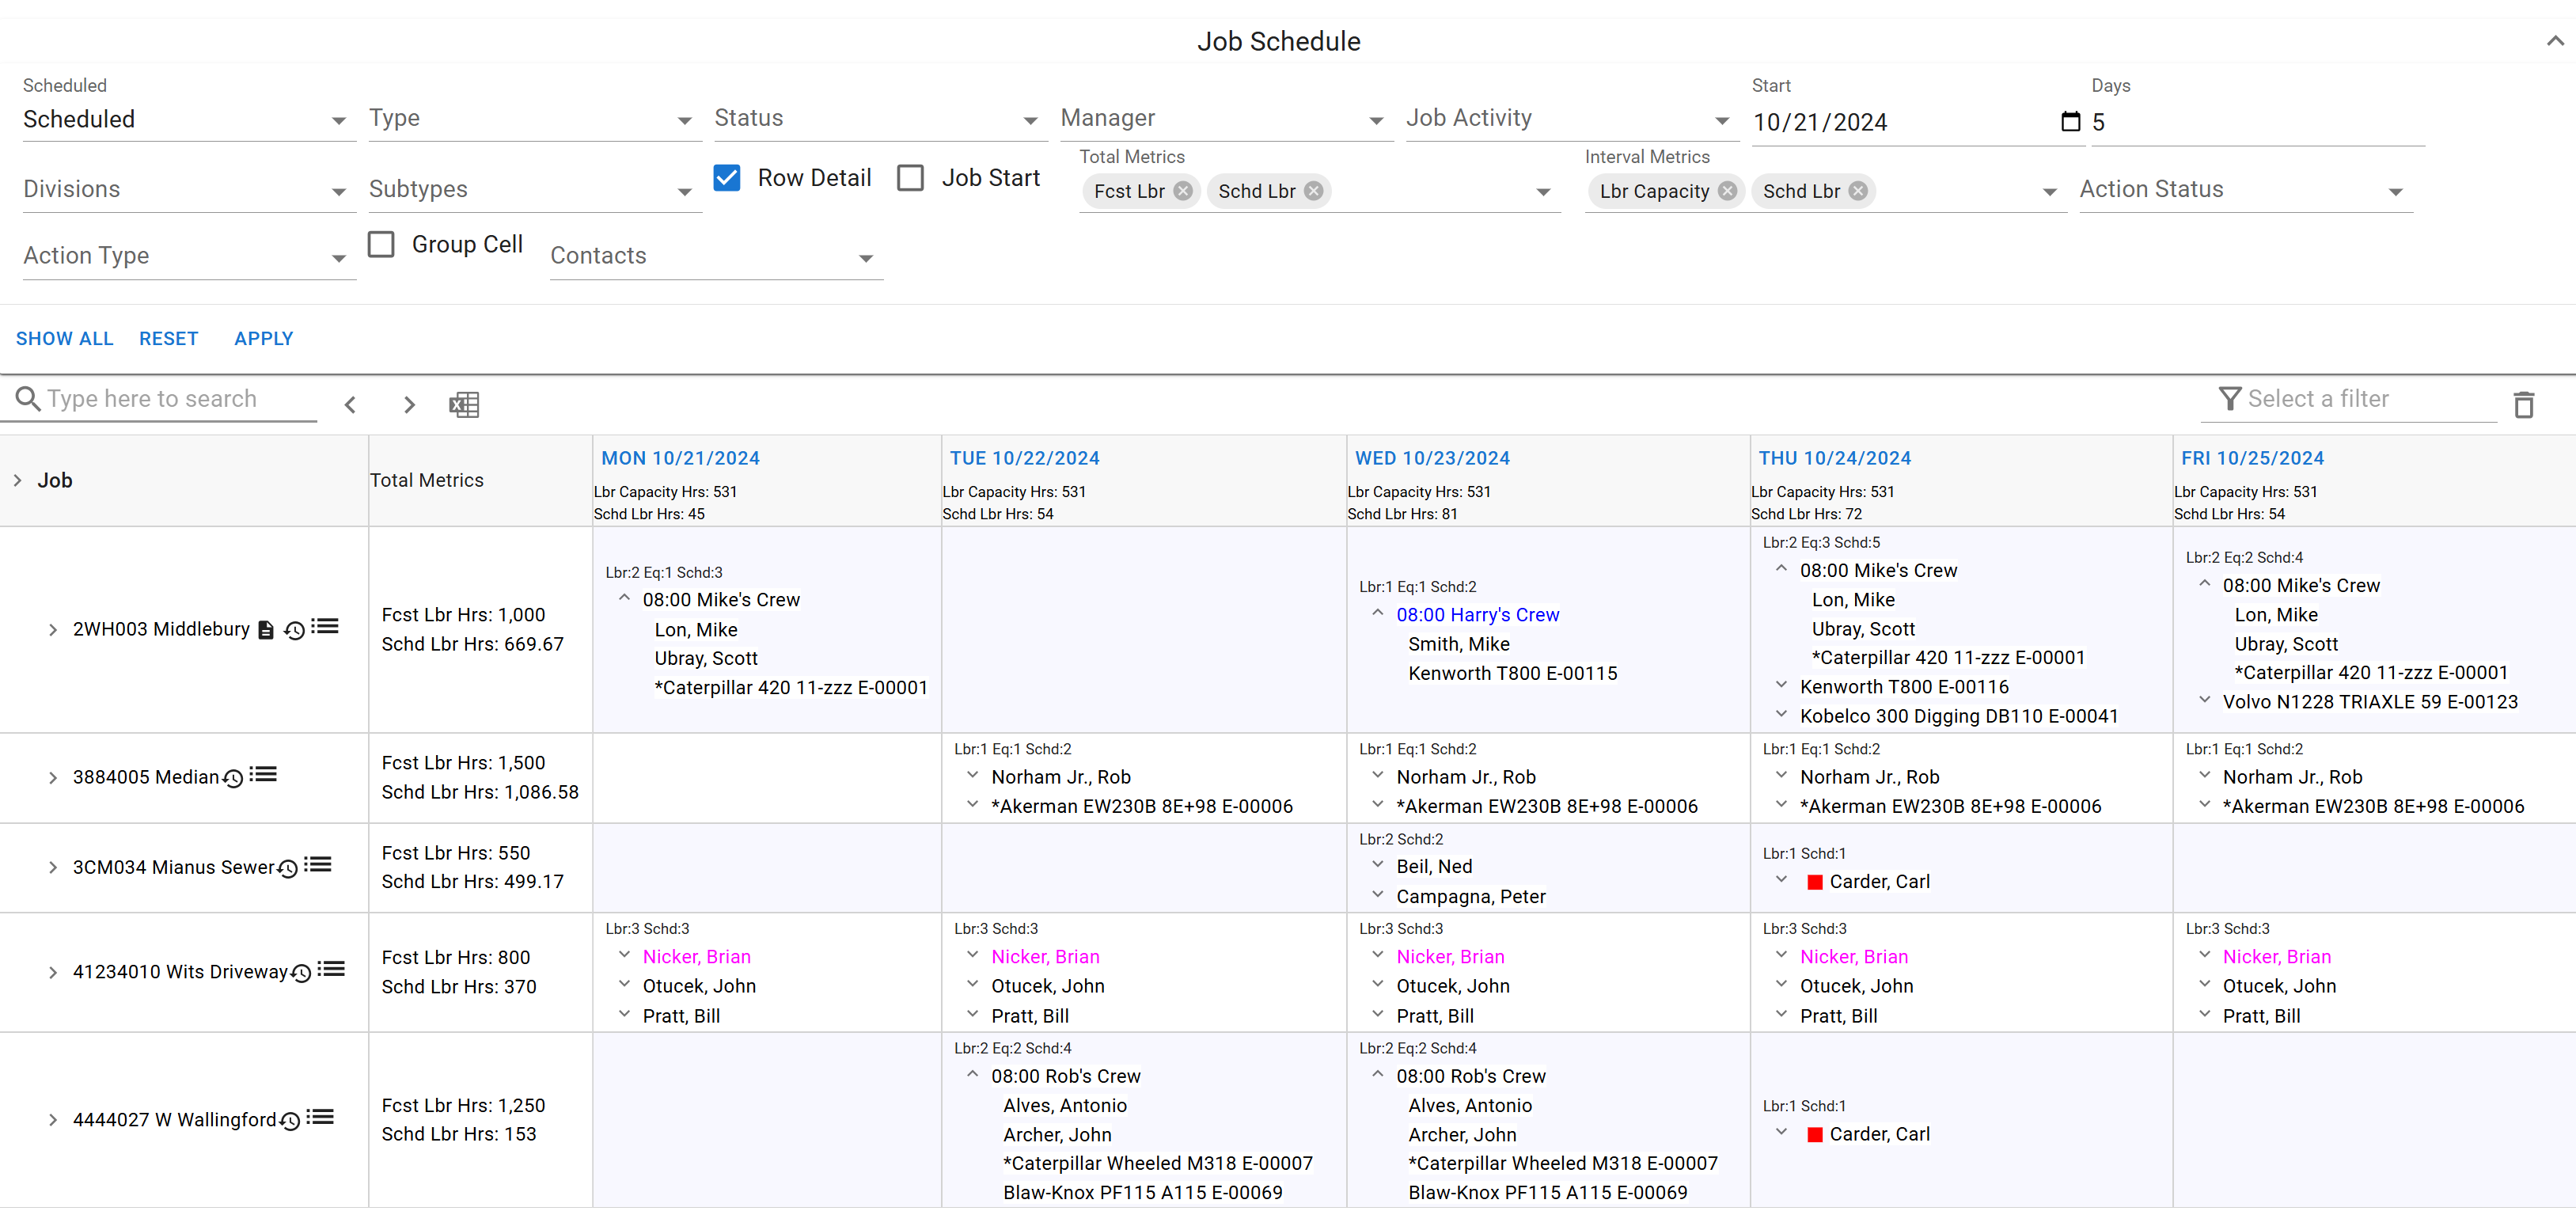The height and width of the screenshot is (1211, 2576).
Task: Enable the Job Start checkbox
Action: point(911,177)
